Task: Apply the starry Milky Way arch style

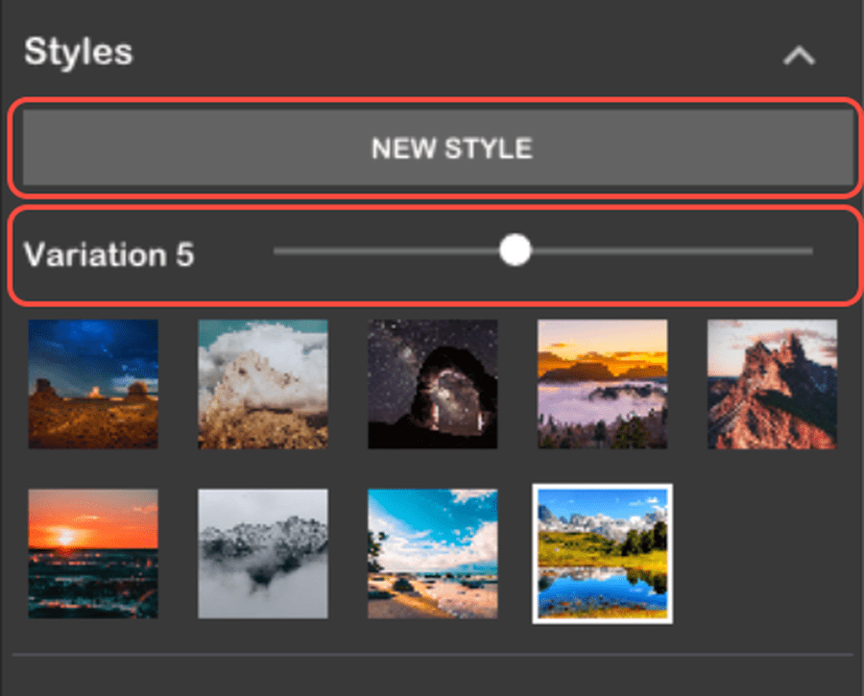Action: (x=433, y=384)
